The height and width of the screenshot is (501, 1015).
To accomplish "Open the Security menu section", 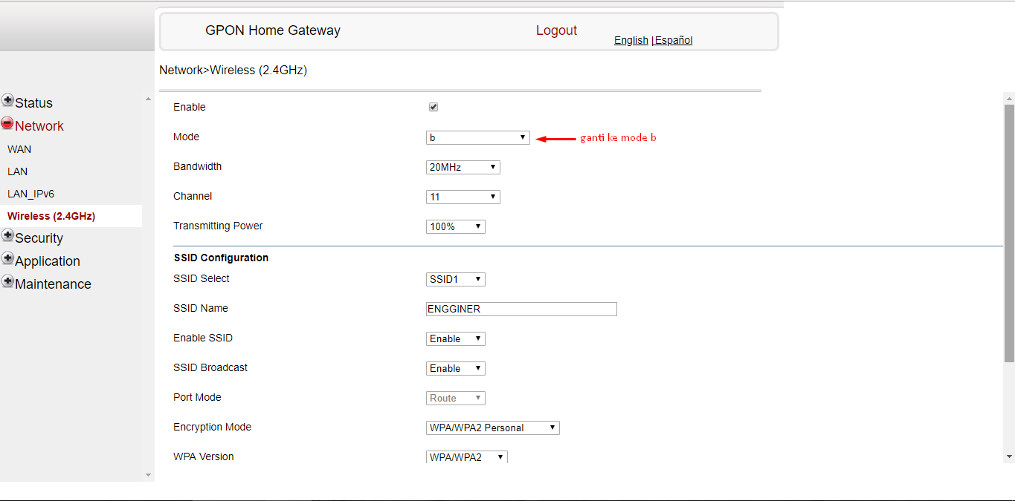I will pyautogui.click(x=39, y=238).
